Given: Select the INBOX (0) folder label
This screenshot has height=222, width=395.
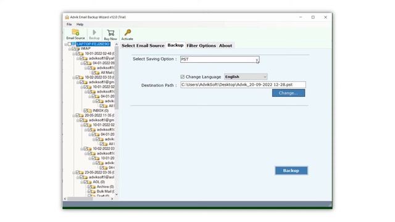Looking at the screenshot, I should (101, 110).
